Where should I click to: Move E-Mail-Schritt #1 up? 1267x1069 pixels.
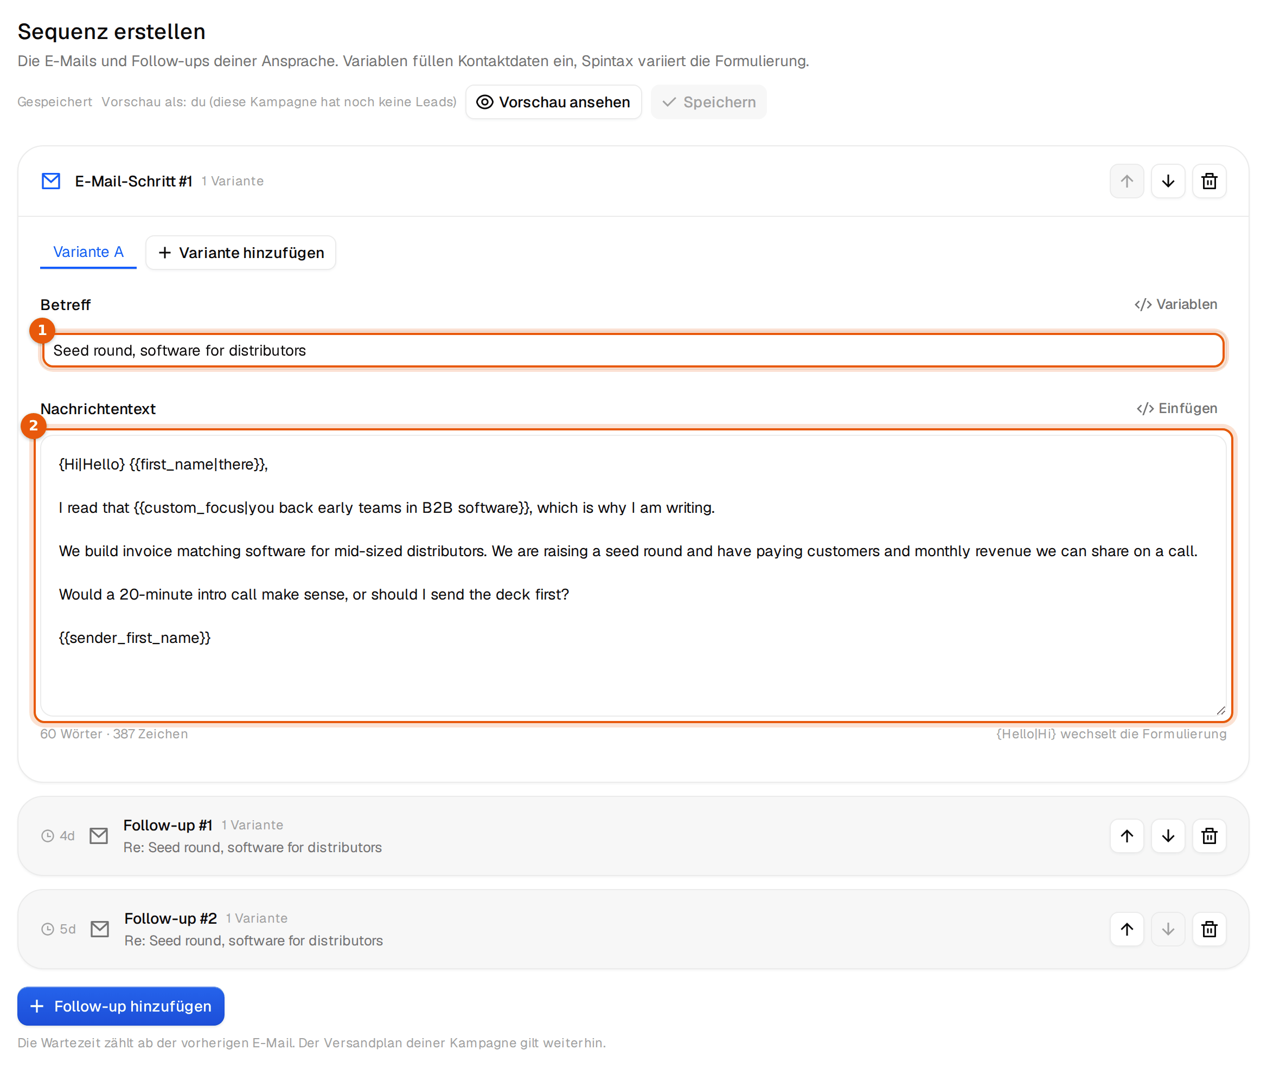point(1127,181)
